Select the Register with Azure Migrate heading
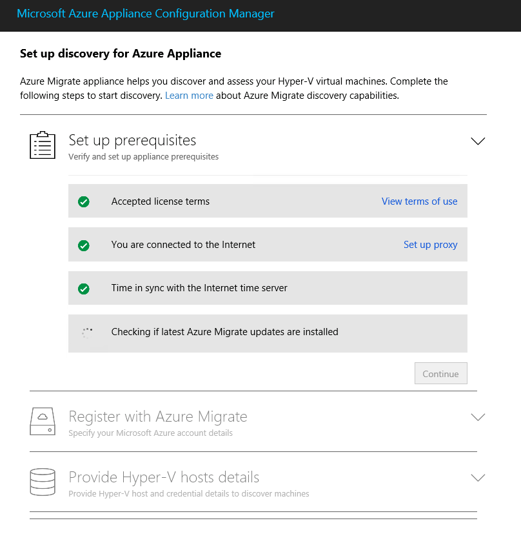The image size is (521, 534). [x=158, y=416]
